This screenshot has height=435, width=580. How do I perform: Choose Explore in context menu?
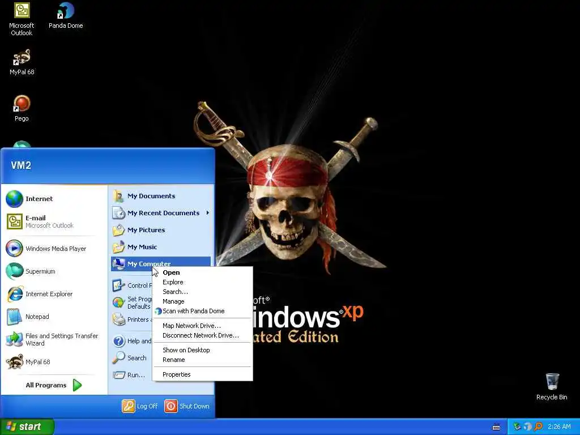(202, 282)
